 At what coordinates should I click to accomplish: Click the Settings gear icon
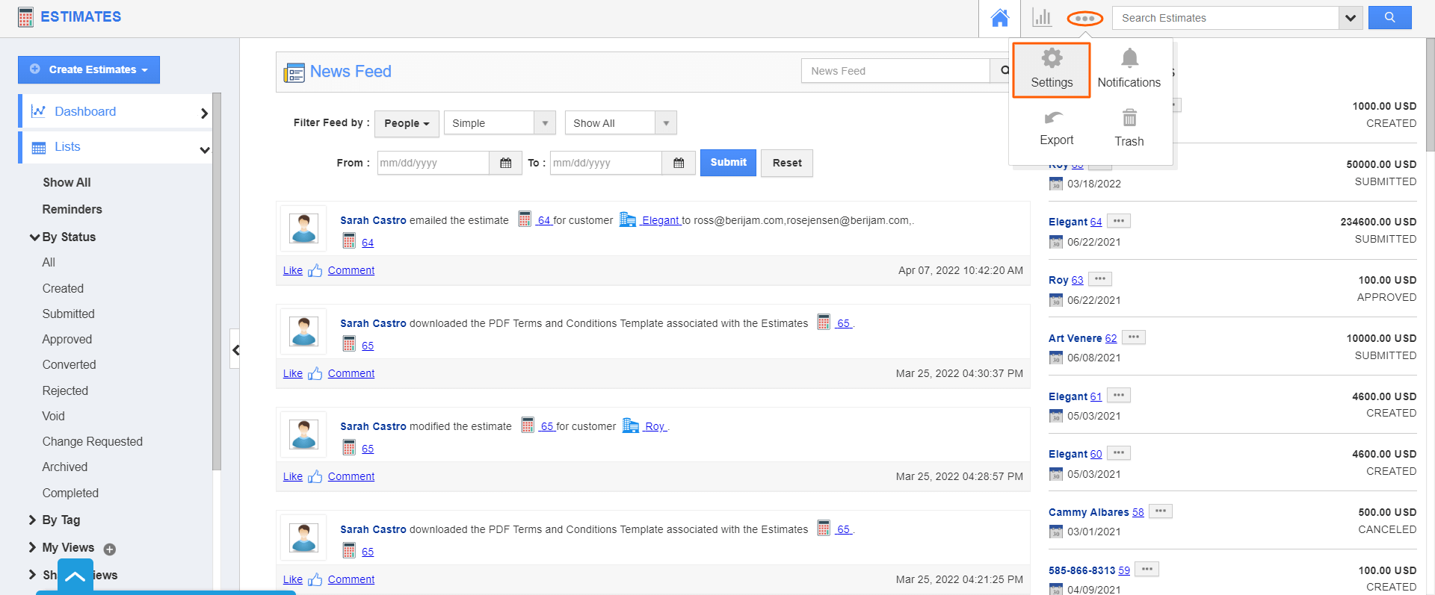pyautogui.click(x=1052, y=59)
